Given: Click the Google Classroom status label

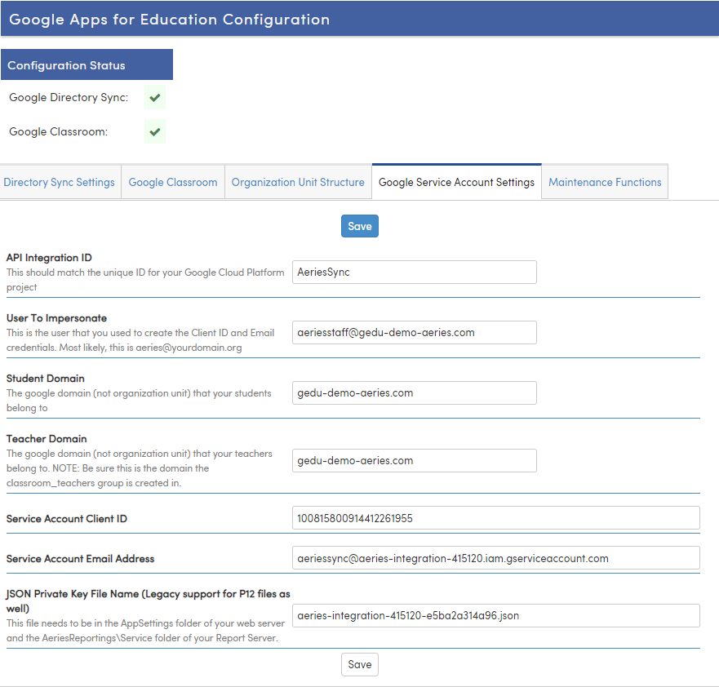Looking at the screenshot, I should coord(58,131).
